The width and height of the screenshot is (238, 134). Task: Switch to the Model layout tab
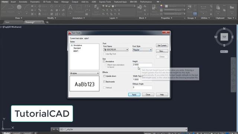(x=7, y=133)
